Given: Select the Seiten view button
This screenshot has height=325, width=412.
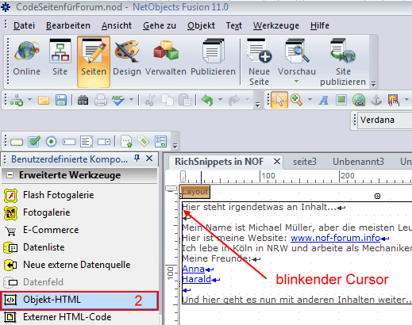Looking at the screenshot, I should [94, 61].
